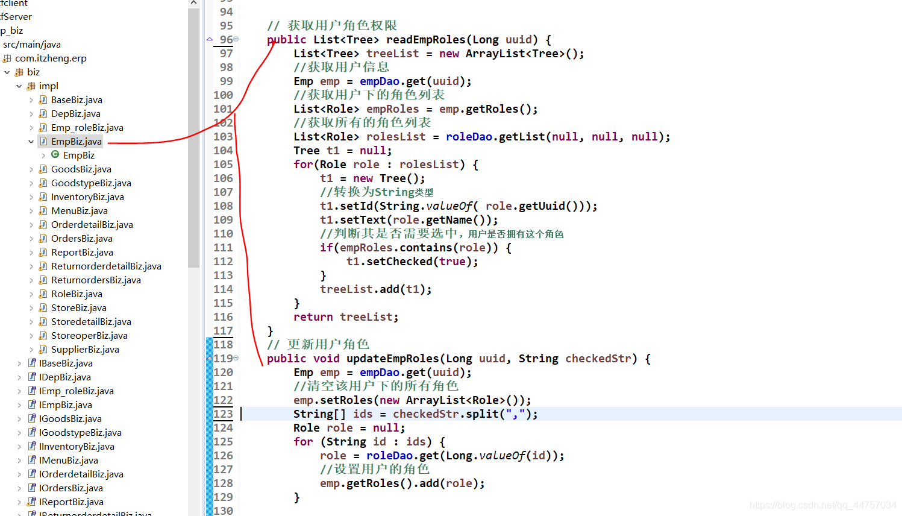Open StoredetailBiz.java file
The width and height of the screenshot is (902, 516).
91,322
